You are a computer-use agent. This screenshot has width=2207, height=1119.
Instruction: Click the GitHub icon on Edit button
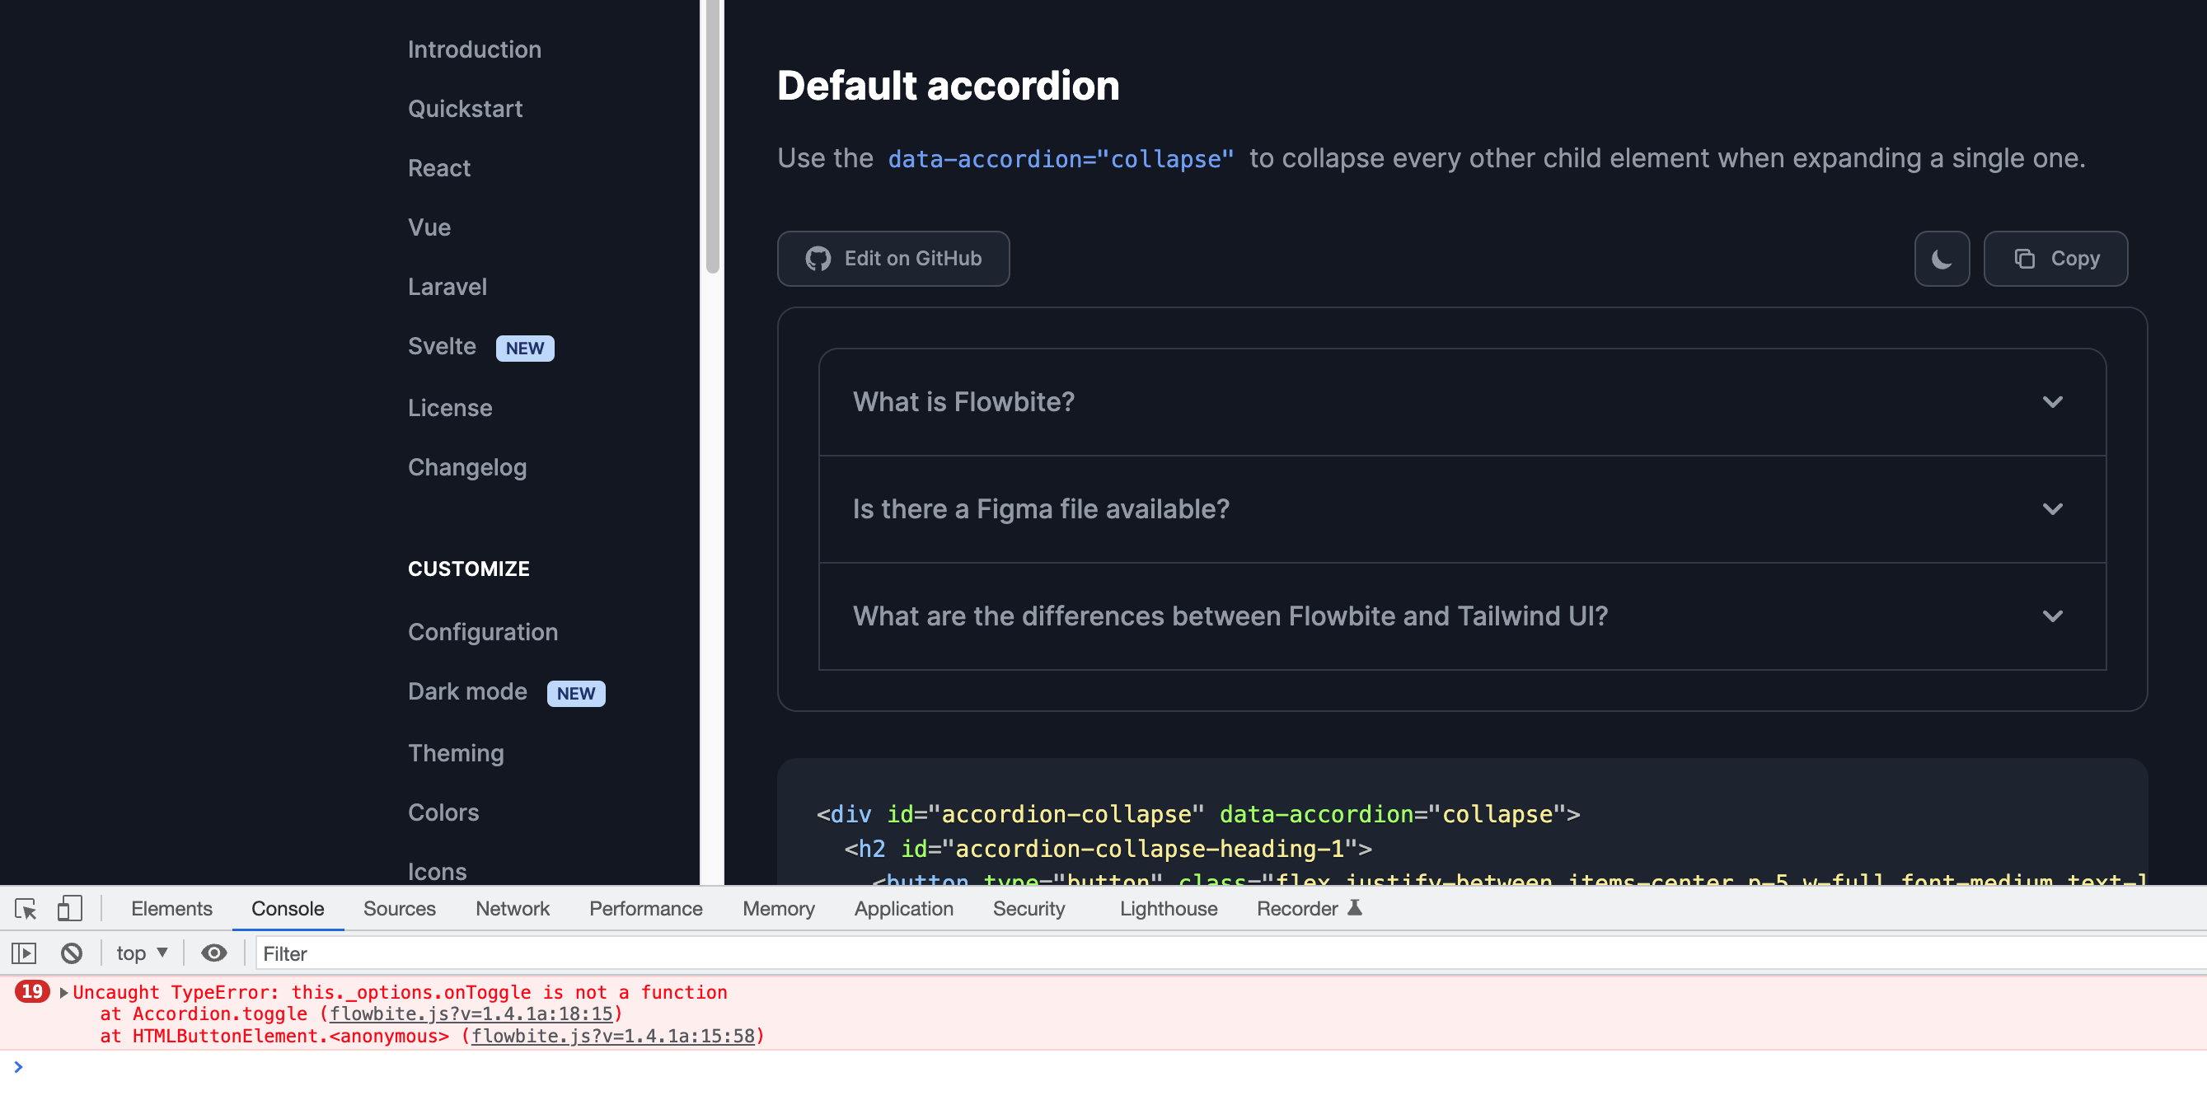click(x=818, y=258)
